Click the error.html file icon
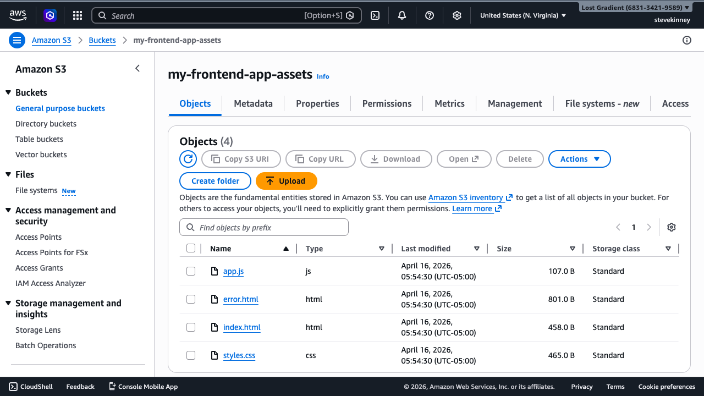 (x=215, y=299)
